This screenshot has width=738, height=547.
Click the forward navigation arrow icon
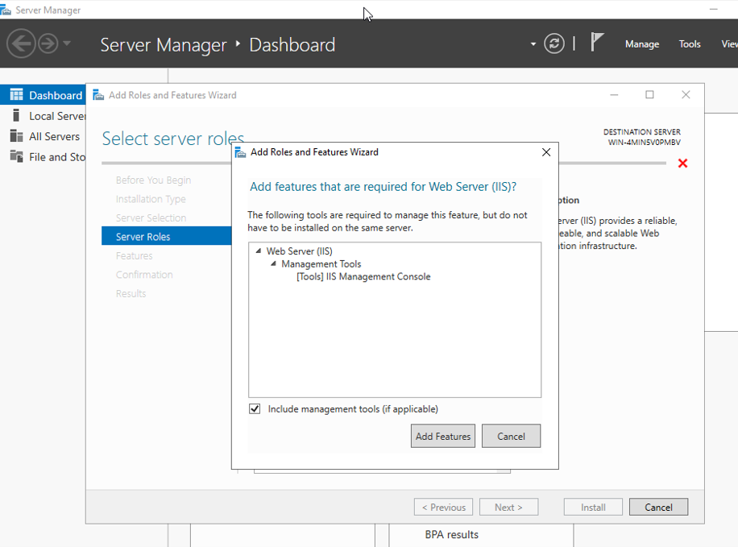tap(48, 44)
